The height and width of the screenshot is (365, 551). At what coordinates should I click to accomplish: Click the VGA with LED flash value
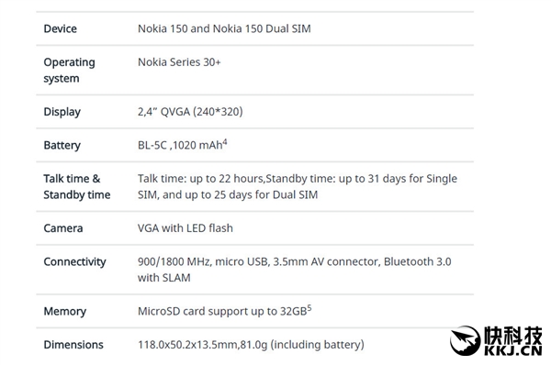tap(186, 228)
